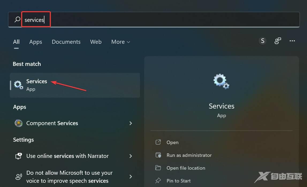This screenshot has height=187, width=307.
Task: Click inside the services search field
Action: click(x=154, y=19)
